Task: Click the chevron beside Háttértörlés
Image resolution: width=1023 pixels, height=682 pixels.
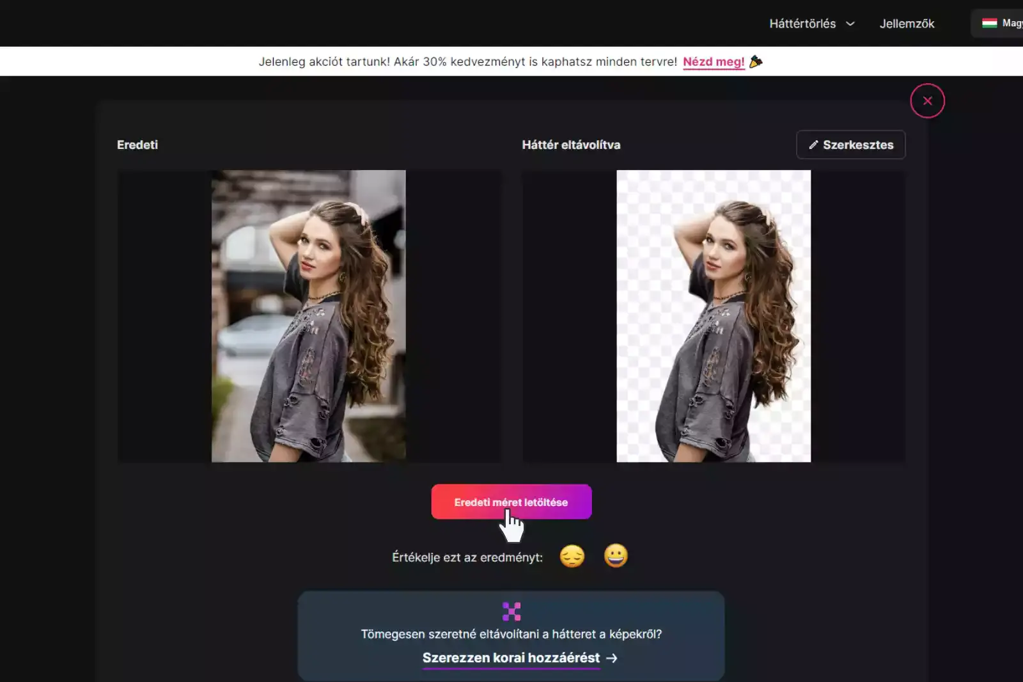Action: coord(850,24)
